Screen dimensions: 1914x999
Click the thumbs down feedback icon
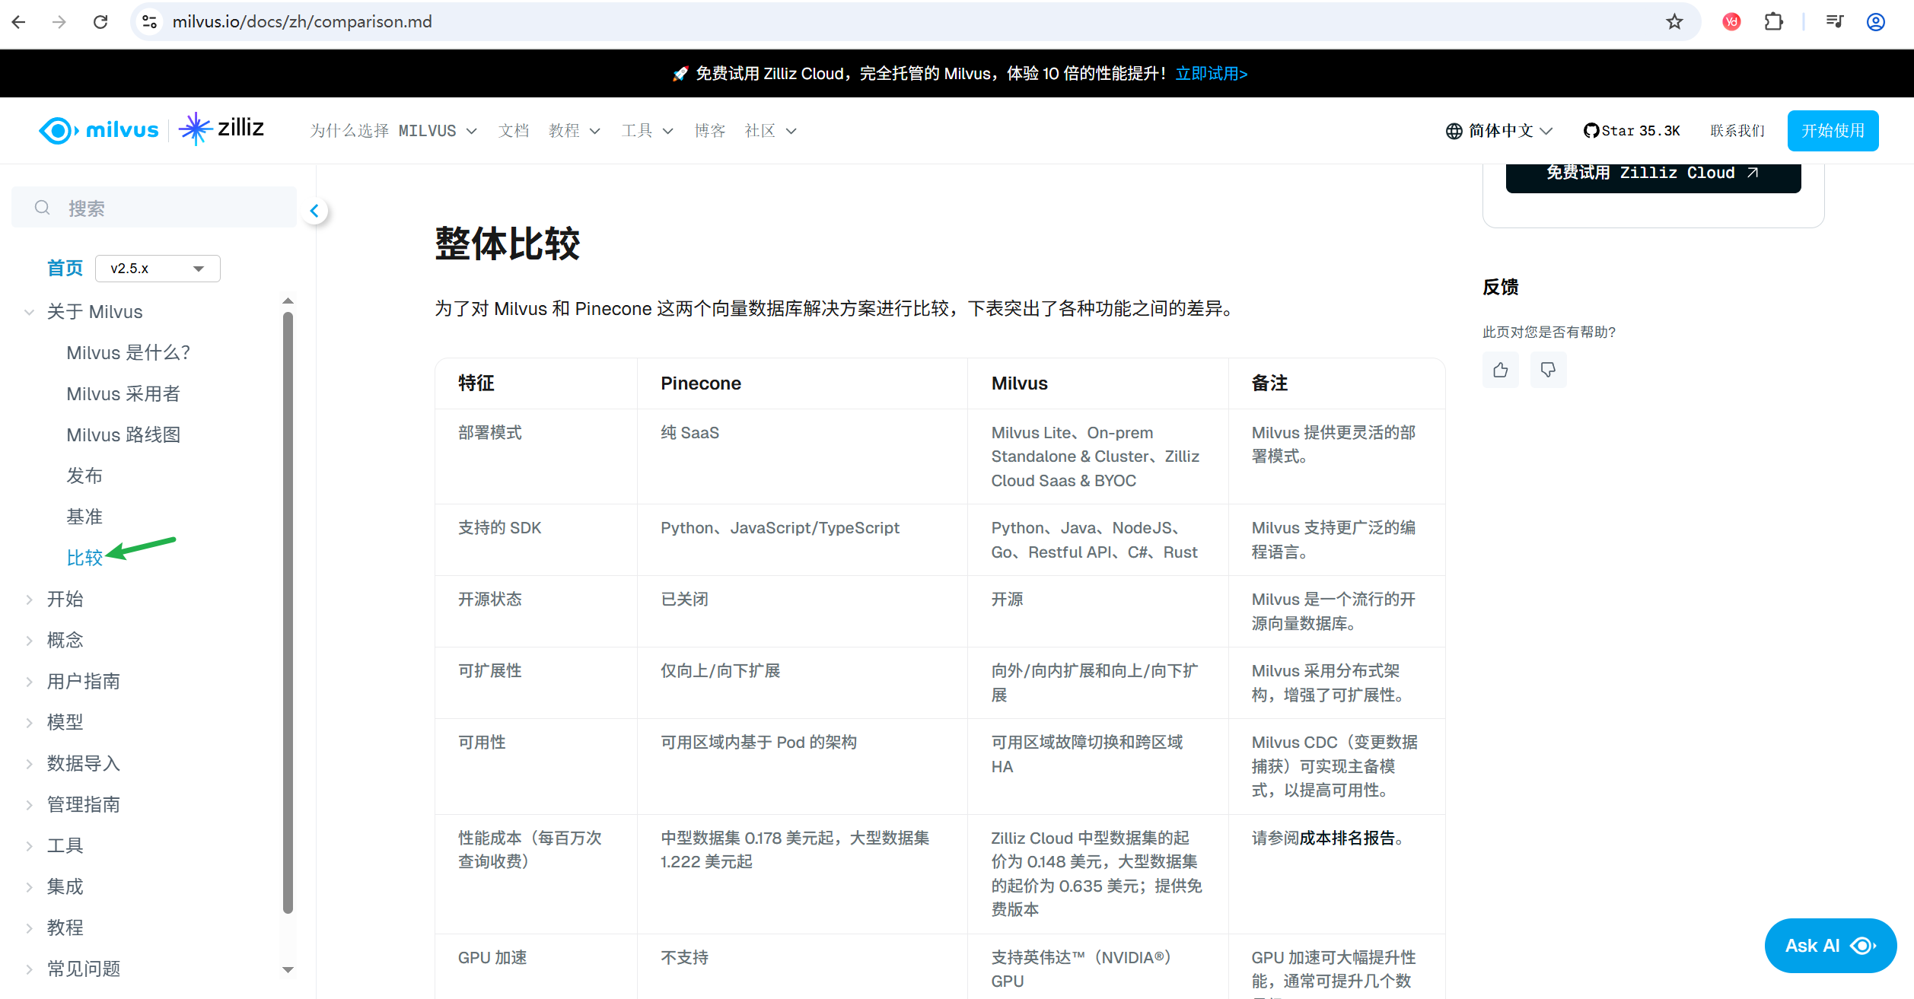click(1548, 370)
